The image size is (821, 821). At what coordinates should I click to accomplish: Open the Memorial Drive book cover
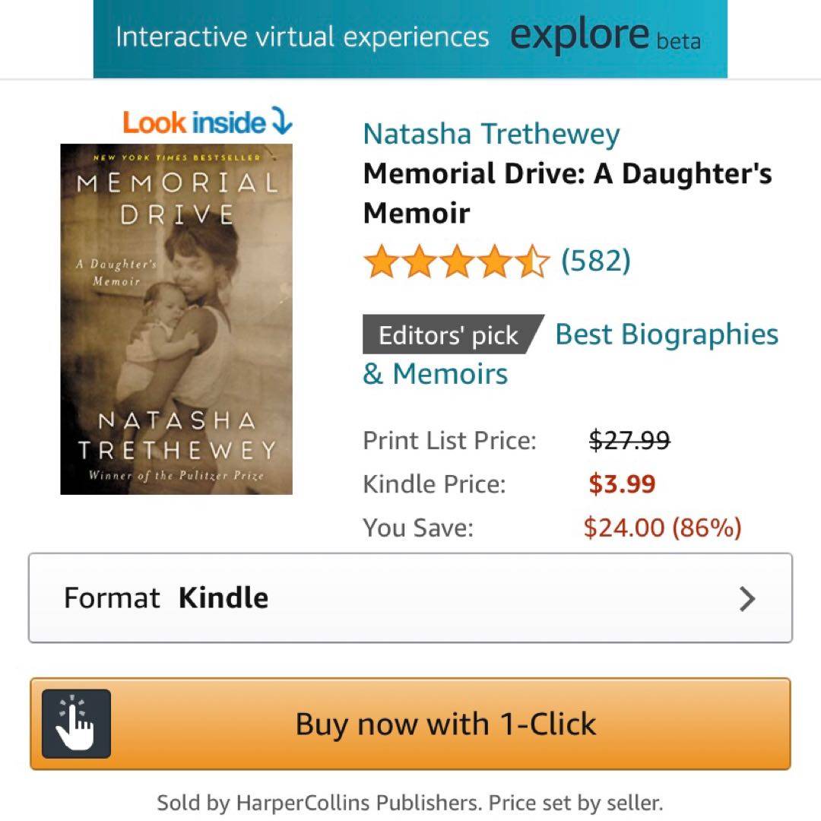176,319
